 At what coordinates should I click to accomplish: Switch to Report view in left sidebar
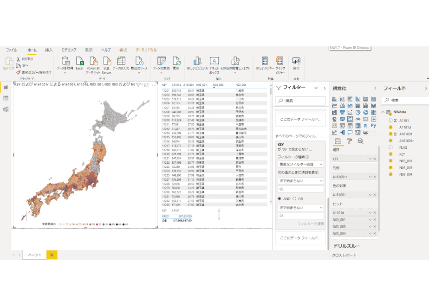[x=6, y=87]
